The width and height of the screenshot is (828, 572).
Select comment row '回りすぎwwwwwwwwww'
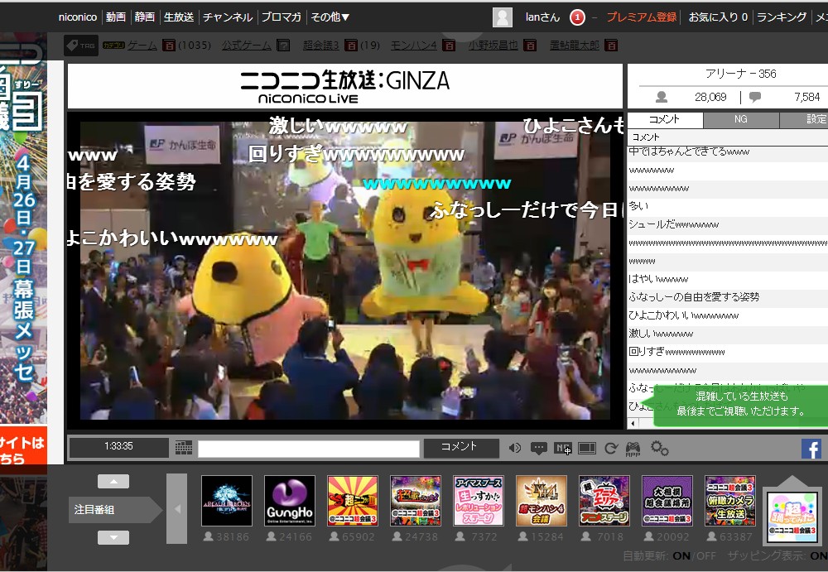tap(728, 353)
